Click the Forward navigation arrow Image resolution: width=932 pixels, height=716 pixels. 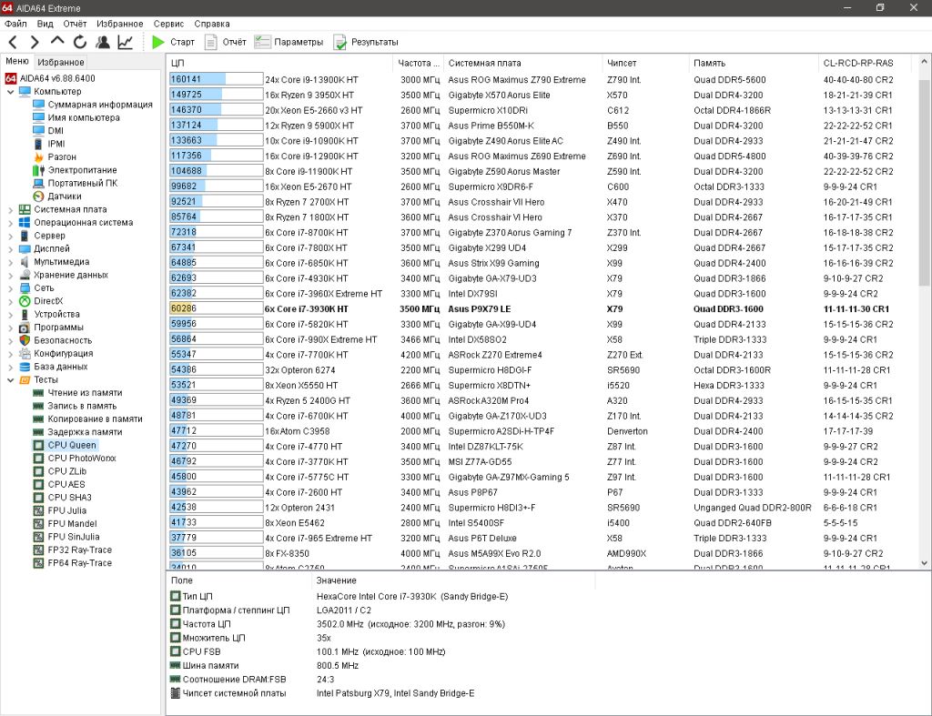[x=35, y=42]
